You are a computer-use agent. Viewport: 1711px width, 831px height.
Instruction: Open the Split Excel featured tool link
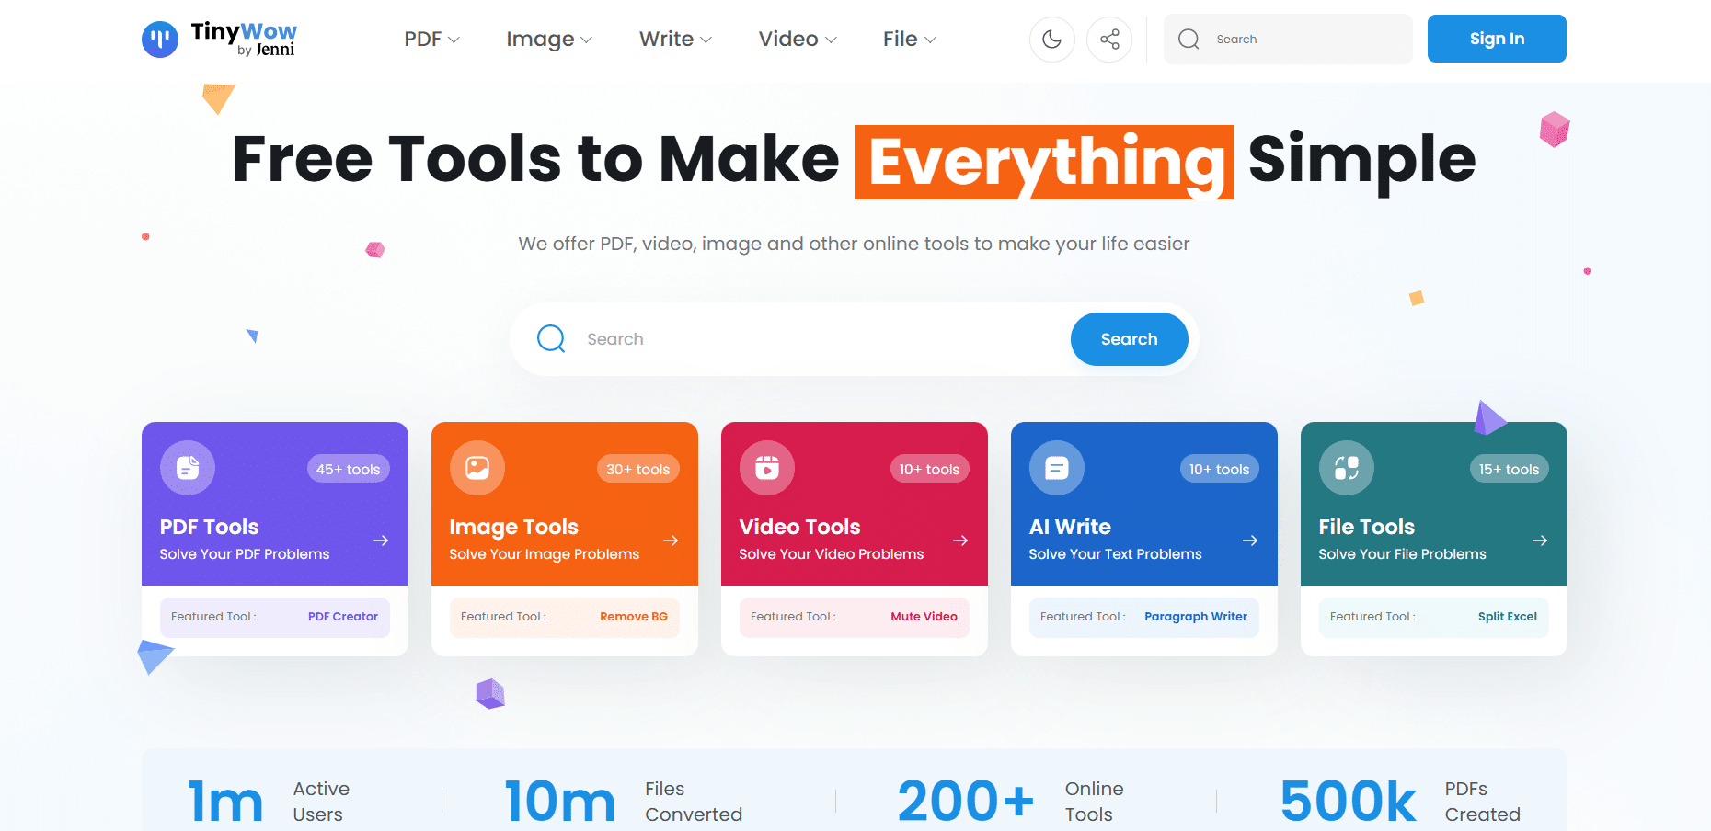pos(1508,617)
